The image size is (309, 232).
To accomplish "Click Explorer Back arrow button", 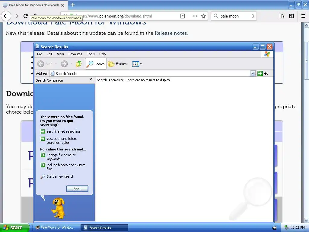I will click(x=45, y=63).
